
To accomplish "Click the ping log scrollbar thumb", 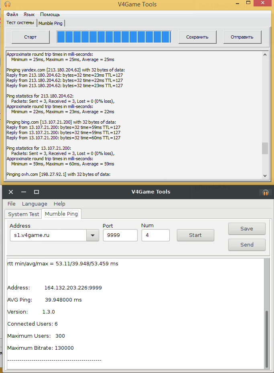I will click(x=265, y=148).
